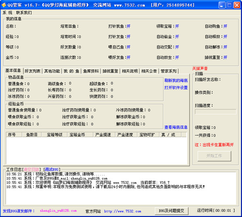This screenshot has height=217, width=242.
Task: Toggle 掉线重登 status 开 in 我的信息
Action: [x=225, y=57]
